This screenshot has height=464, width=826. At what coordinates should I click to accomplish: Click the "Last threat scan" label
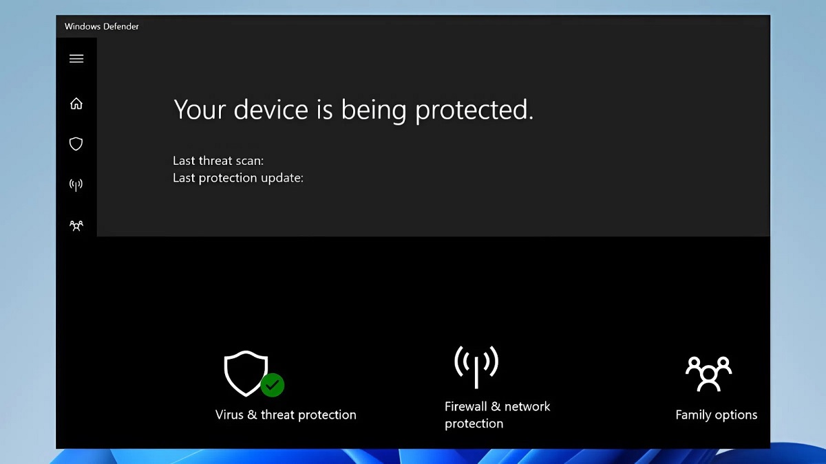pos(218,160)
